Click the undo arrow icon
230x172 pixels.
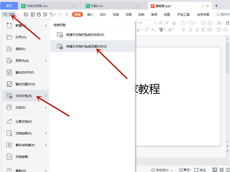coord(52,15)
